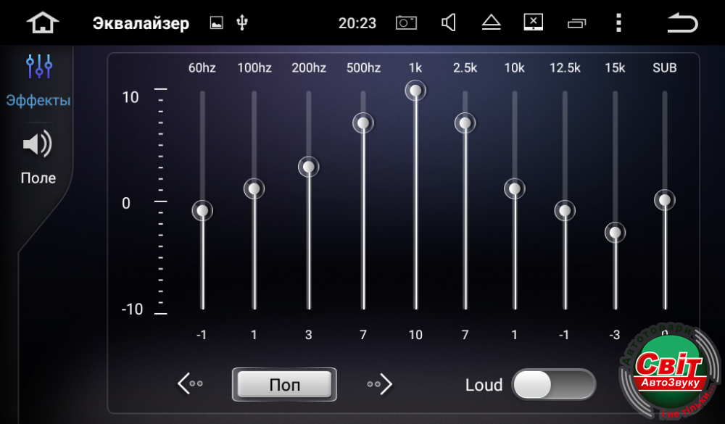
Task: Open the Эффекты tab
Action: coord(38,81)
